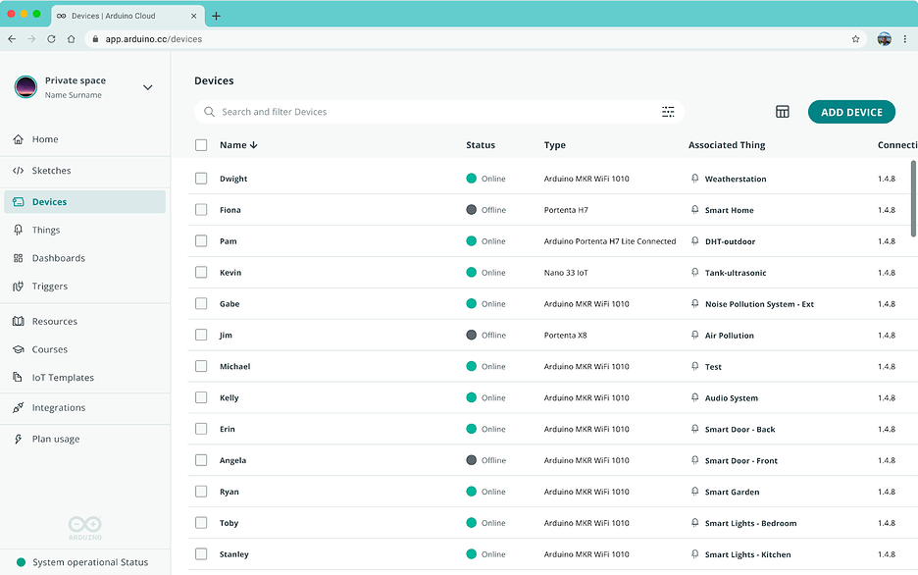Viewport: 918px width, 575px height.
Task: Click the ADD DEVICE button
Action: [x=850, y=112]
